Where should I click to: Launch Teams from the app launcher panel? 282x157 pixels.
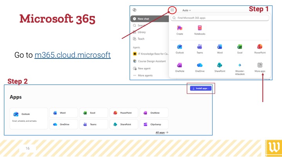point(200,49)
